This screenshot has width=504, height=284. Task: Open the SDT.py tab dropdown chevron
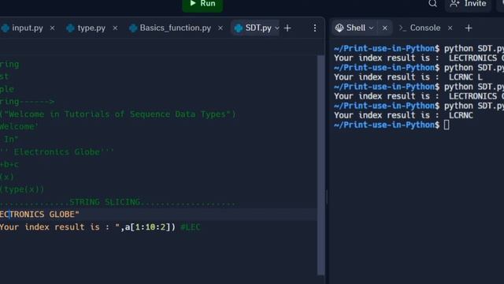click(277, 28)
